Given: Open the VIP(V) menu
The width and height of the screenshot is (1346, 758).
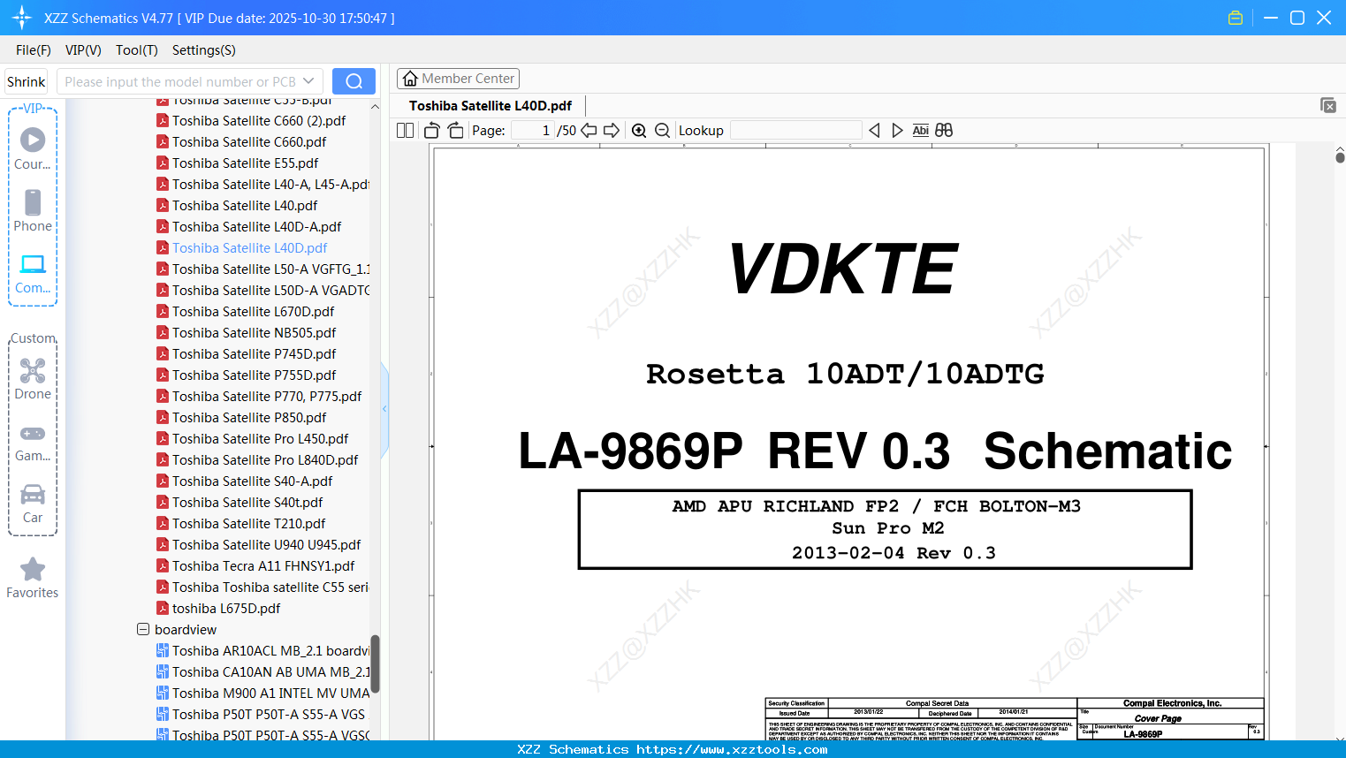Looking at the screenshot, I should (x=83, y=50).
